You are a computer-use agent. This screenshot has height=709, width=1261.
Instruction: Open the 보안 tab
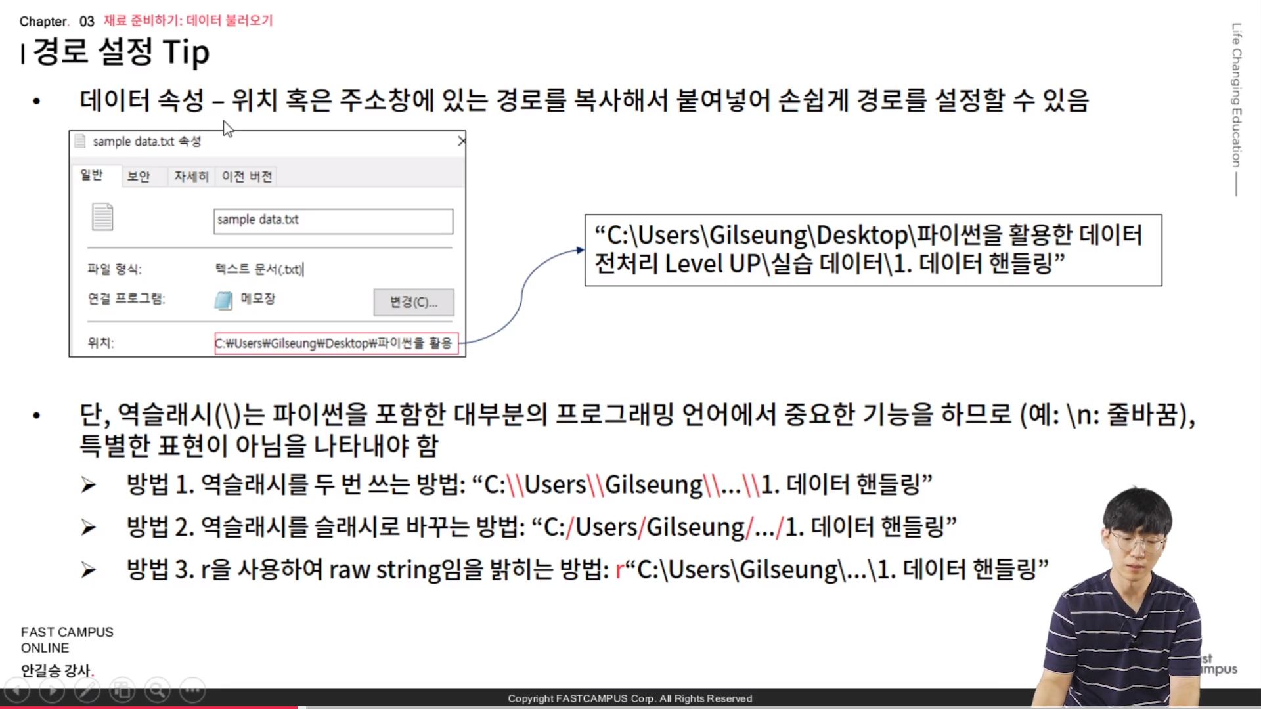point(139,176)
